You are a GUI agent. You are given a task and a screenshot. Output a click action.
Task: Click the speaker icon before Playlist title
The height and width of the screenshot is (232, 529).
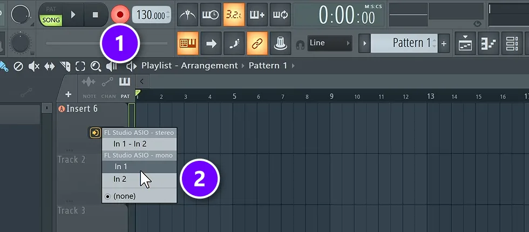pos(132,66)
